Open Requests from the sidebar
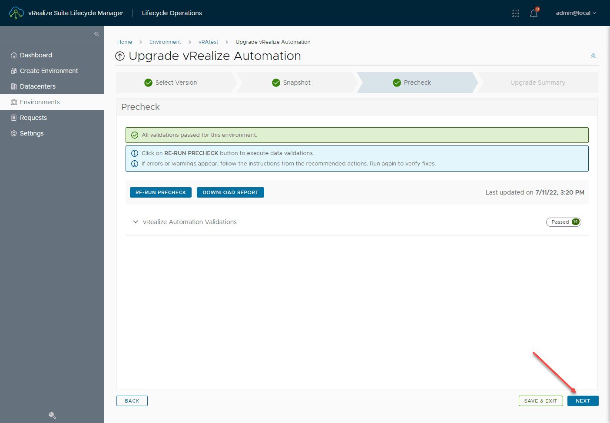The height and width of the screenshot is (423, 610). point(34,117)
